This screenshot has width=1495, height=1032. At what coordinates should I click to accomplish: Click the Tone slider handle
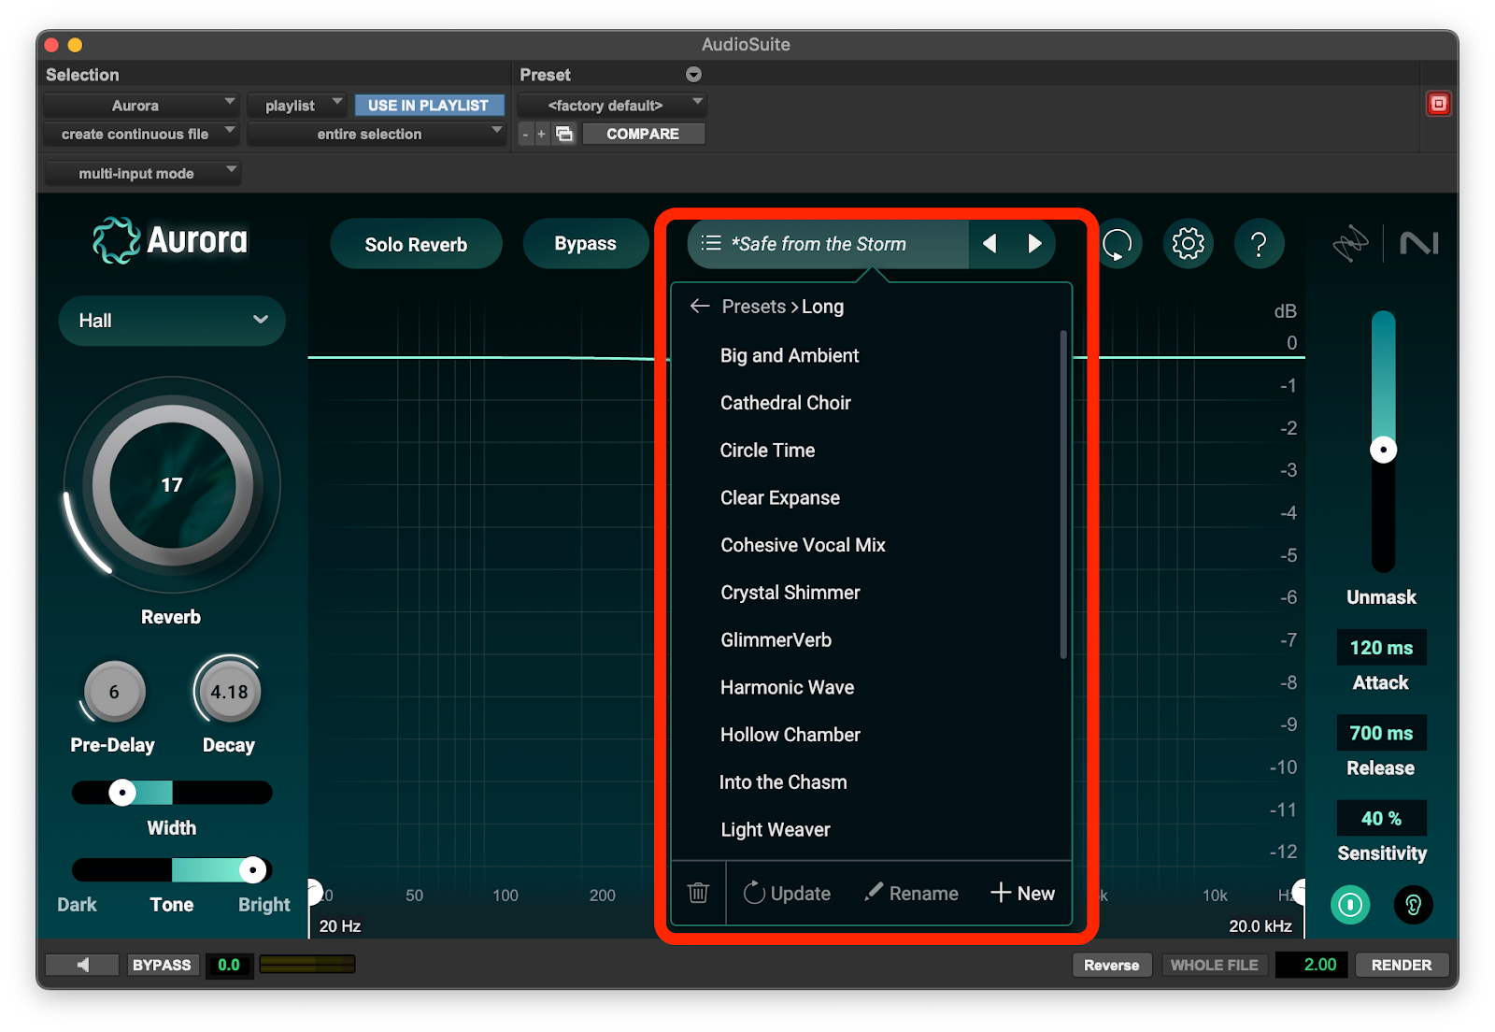(x=252, y=870)
